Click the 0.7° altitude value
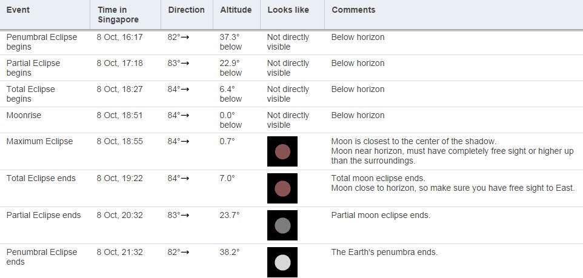The width and height of the screenshot is (583, 278). [x=227, y=142]
